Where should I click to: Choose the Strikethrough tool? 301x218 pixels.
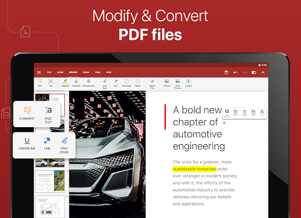pyautogui.click(x=89, y=83)
